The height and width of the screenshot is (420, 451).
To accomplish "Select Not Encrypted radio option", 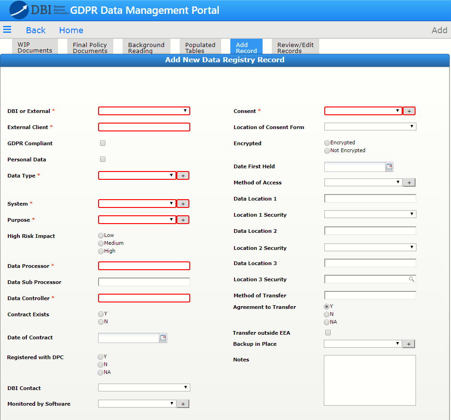I will pos(327,151).
